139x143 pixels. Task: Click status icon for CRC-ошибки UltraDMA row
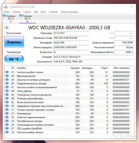click(x=7, y=128)
